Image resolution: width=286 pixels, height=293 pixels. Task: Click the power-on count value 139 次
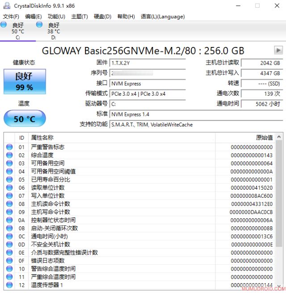pos(262,94)
